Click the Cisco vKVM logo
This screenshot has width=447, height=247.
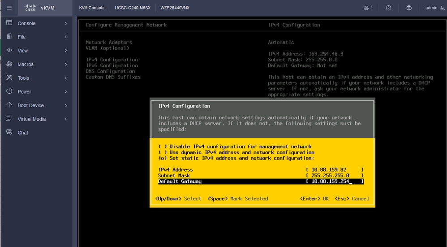39,8
